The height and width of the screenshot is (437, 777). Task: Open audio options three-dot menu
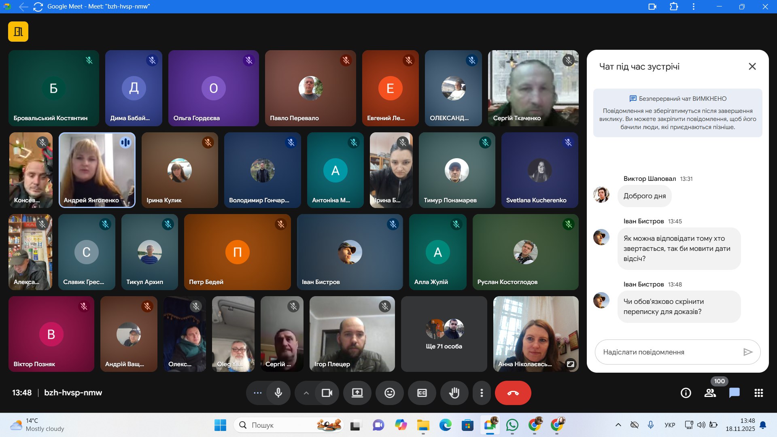(x=257, y=393)
